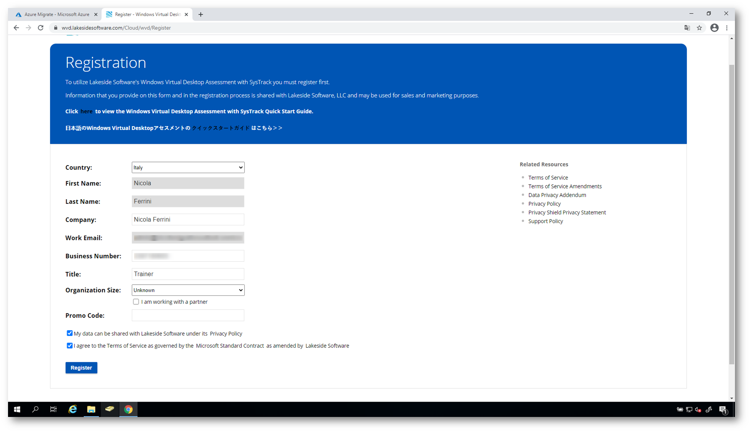751x433 pixels.
Task: Click the Last Name field
Action: (x=188, y=201)
